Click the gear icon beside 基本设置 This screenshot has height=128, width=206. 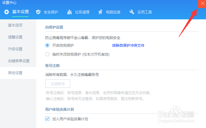(7, 12)
